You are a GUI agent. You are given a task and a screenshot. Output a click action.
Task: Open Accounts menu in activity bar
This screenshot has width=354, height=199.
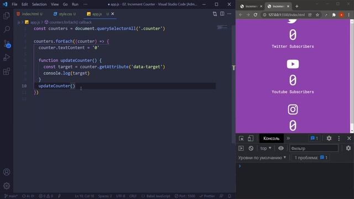click(x=7, y=172)
